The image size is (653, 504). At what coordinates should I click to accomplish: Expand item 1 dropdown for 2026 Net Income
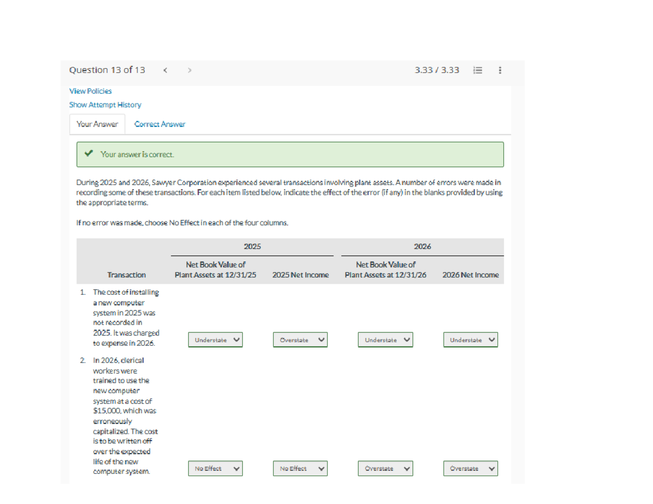click(470, 340)
